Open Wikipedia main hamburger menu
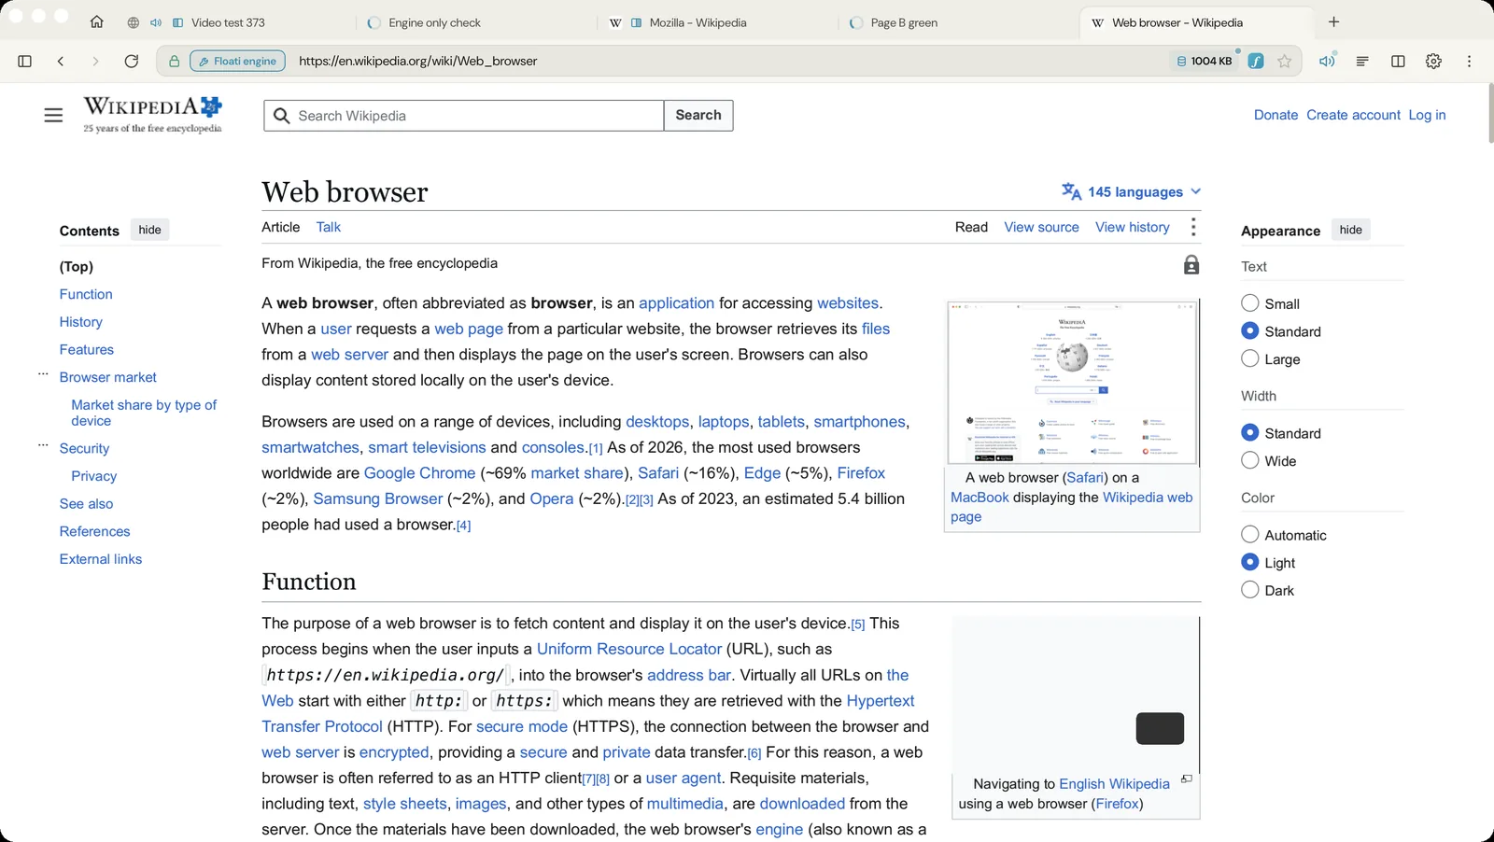The image size is (1494, 842). pos(53,115)
